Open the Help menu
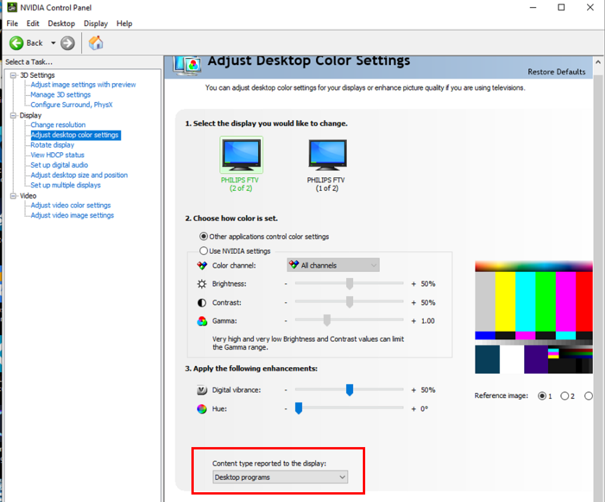605x502 pixels. tap(124, 23)
